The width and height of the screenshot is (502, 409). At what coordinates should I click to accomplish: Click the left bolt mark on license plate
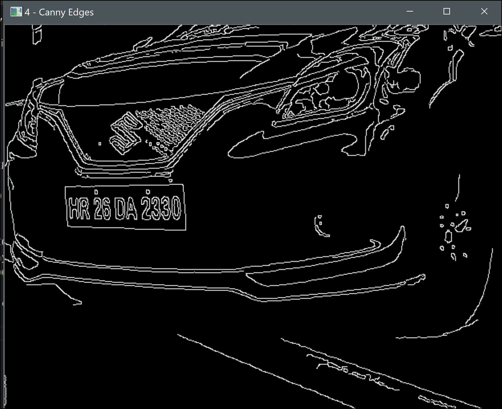[x=96, y=192]
